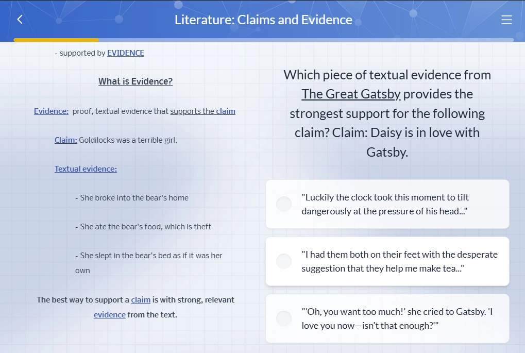Click the EVIDENCE link after 'supported by'
Viewport: 525px width, 353px height.
126,53
